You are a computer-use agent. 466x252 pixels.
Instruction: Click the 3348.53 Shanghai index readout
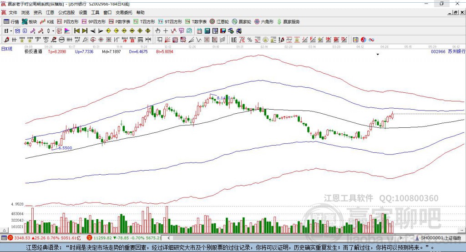tap(22, 238)
